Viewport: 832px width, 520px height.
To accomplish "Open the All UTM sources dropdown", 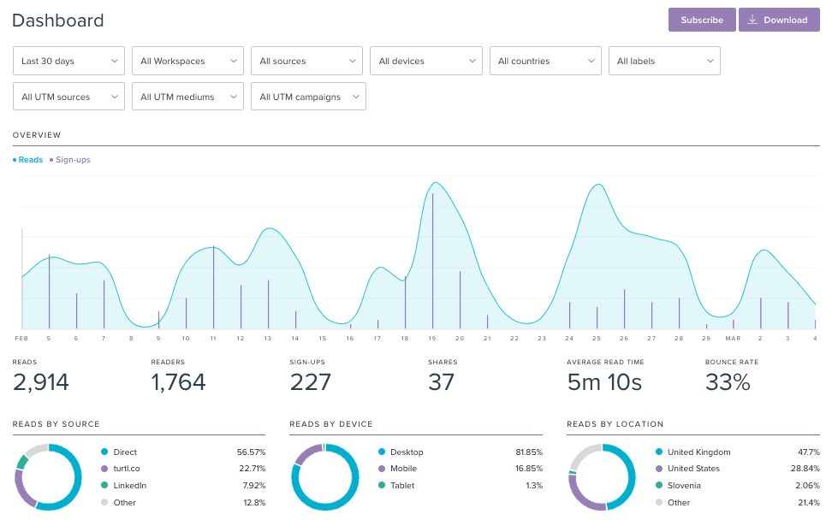I will (69, 97).
